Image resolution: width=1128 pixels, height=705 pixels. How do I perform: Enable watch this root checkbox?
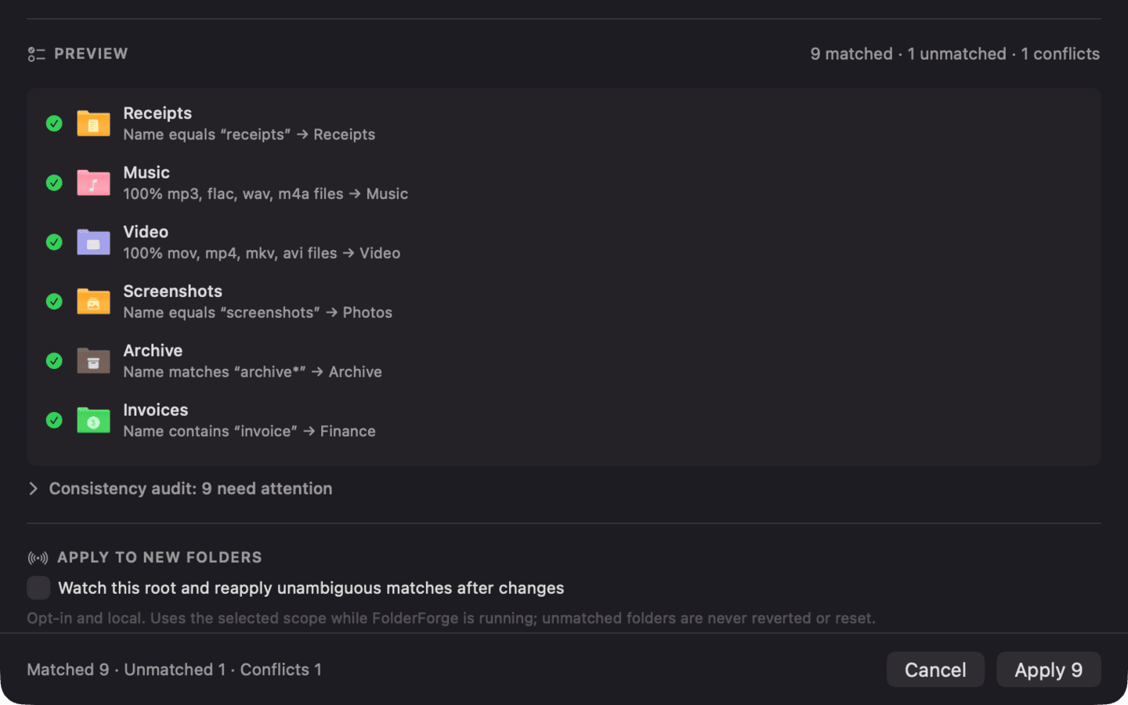(38, 587)
